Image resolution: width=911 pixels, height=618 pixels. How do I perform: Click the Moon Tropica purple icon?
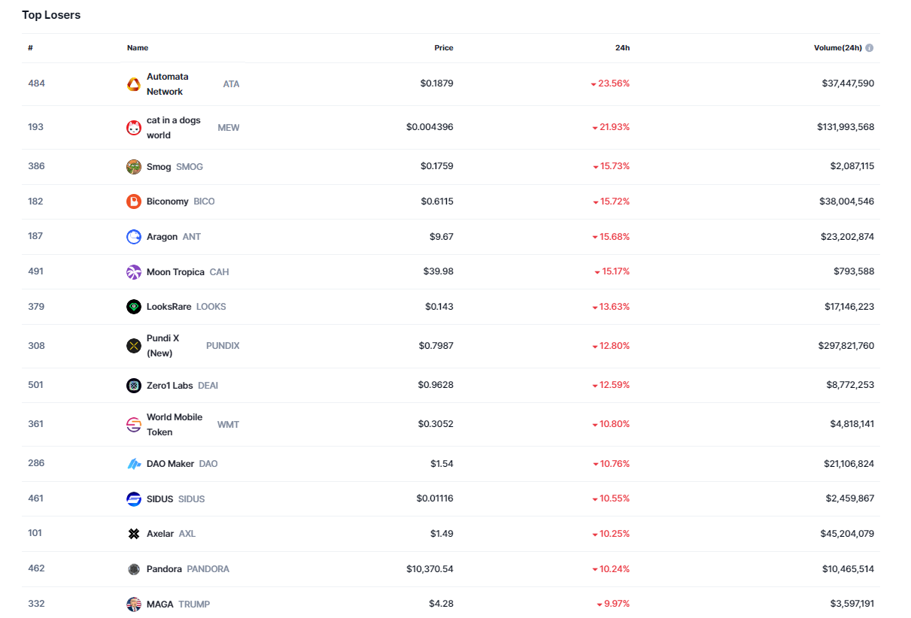134,272
